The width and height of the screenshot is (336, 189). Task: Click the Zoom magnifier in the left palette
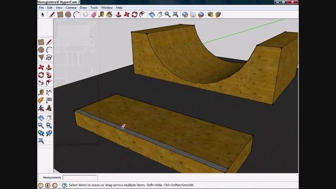[x=41, y=125]
